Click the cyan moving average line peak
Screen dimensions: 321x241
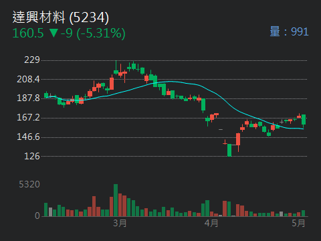[171, 82]
